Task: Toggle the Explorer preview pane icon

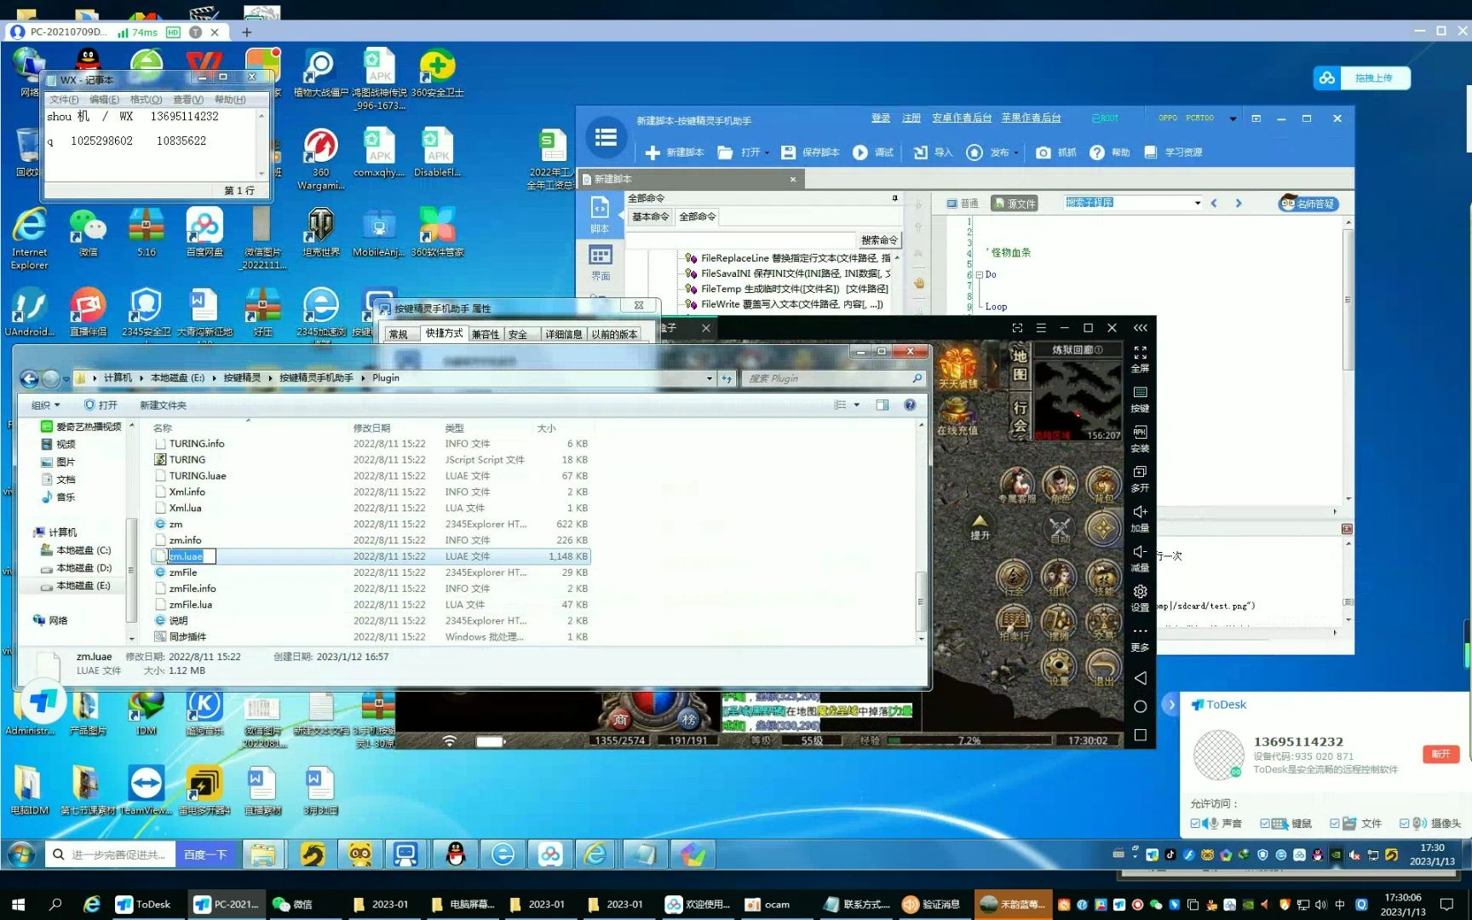Action: 883,405
